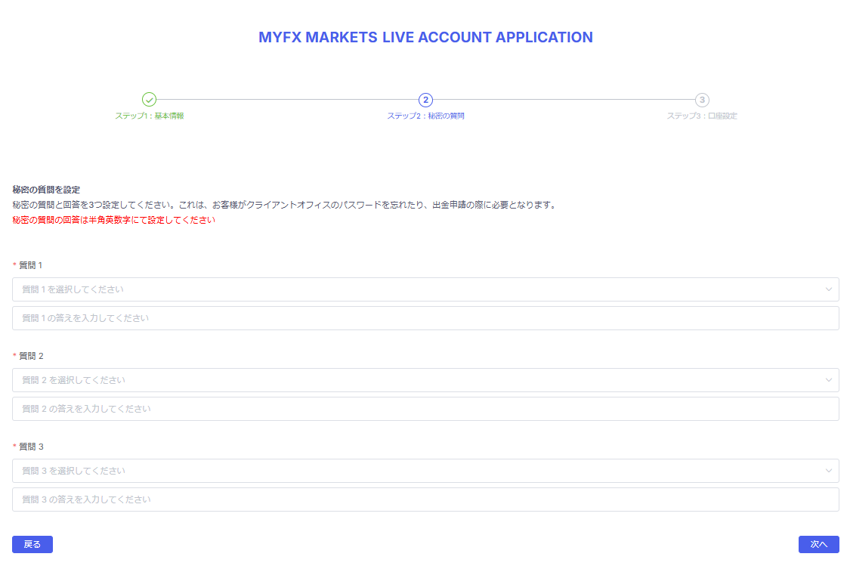The height and width of the screenshot is (566, 850).
Task: Click the completed step 1 checkmark icon
Action: point(149,99)
